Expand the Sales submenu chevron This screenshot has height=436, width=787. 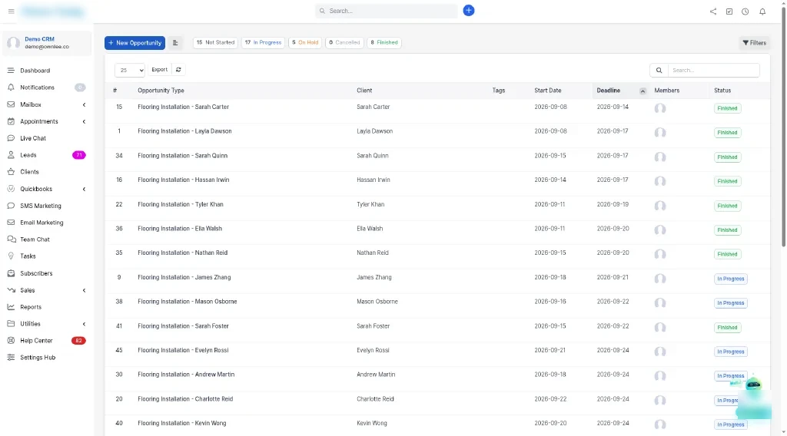coord(84,290)
